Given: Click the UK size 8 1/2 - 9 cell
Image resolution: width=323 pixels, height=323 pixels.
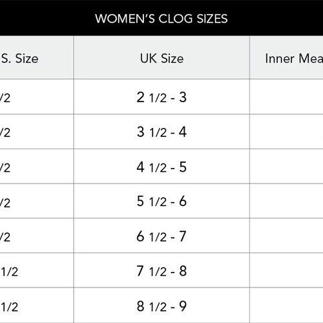Looking at the screenshot, I should (x=161, y=306).
